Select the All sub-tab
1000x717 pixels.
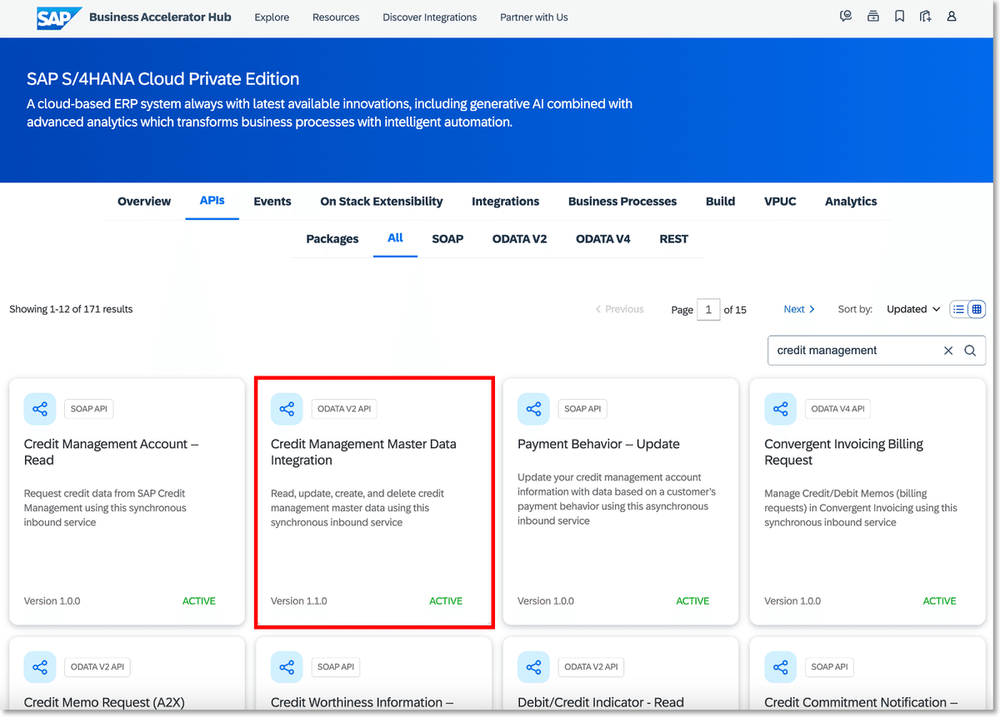(395, 238)
